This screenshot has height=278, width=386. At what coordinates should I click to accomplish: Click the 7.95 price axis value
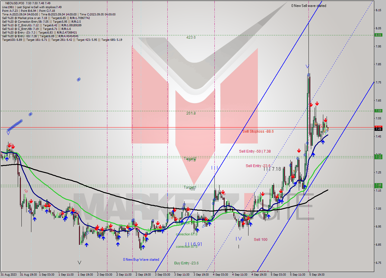pos(379,46)
